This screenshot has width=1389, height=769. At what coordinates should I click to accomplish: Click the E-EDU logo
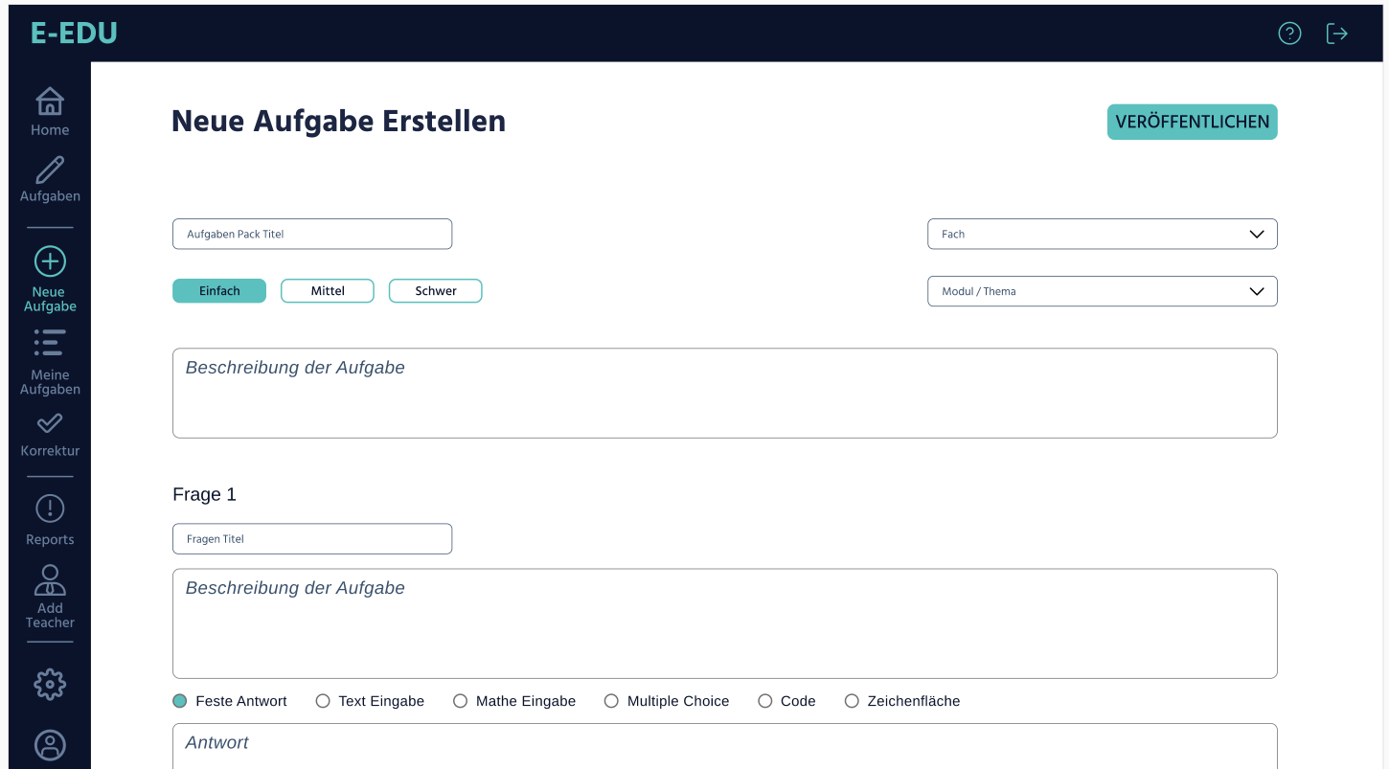(x=74, y=34)
